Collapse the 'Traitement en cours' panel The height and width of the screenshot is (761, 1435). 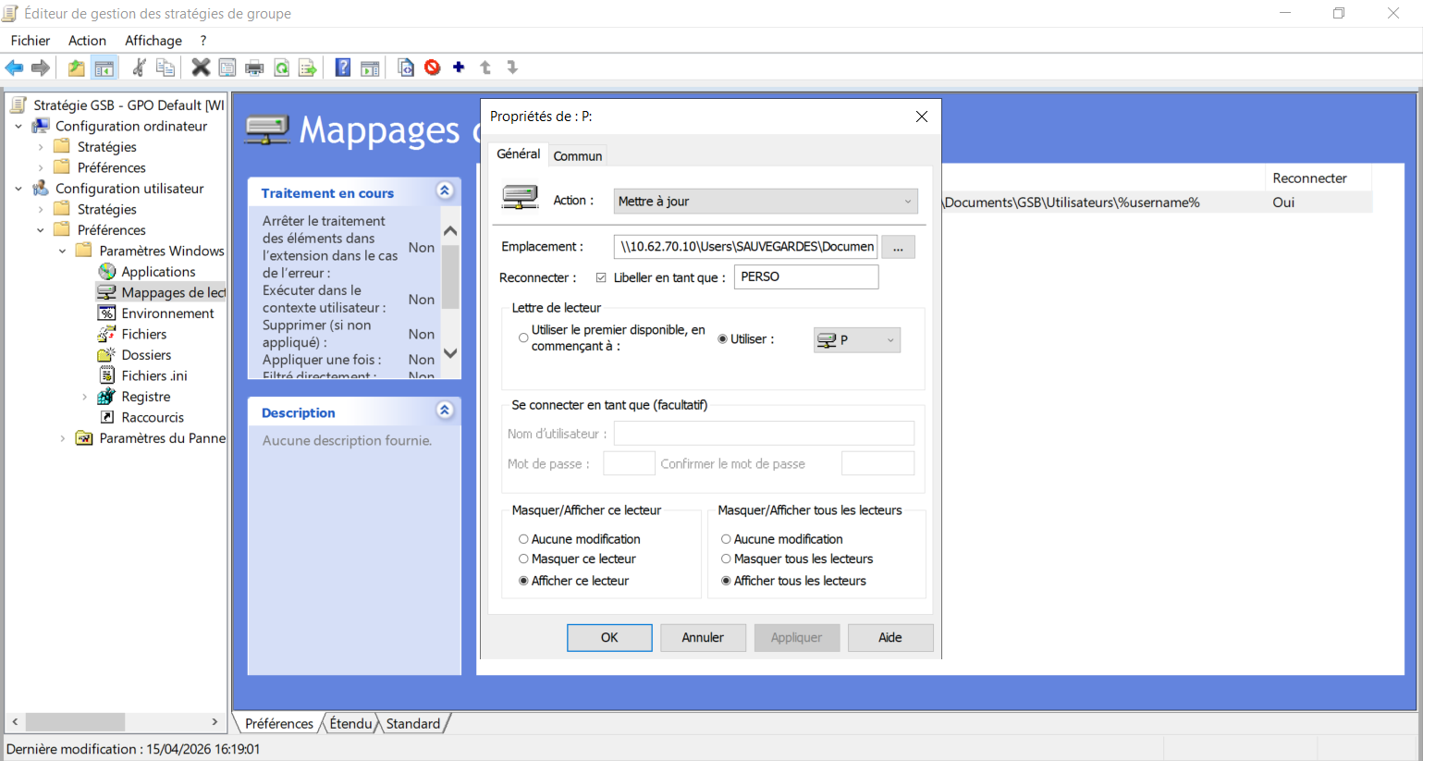tap(445, 190)
